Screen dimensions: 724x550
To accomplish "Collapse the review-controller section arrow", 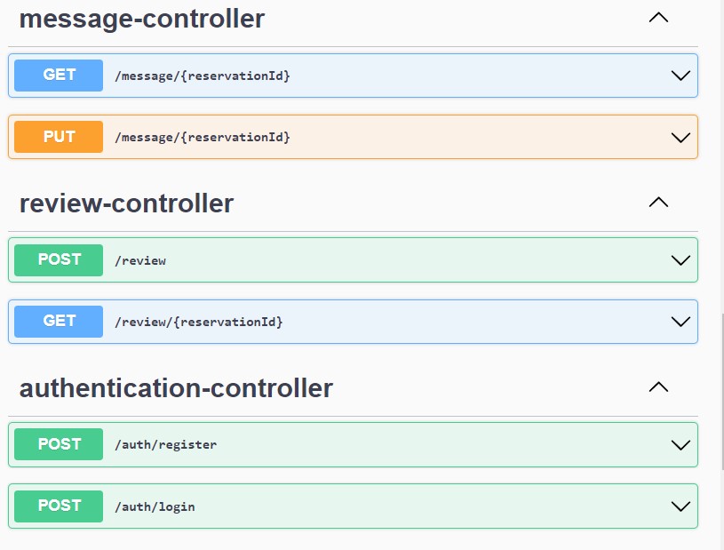I will click(x=658, y=203).
